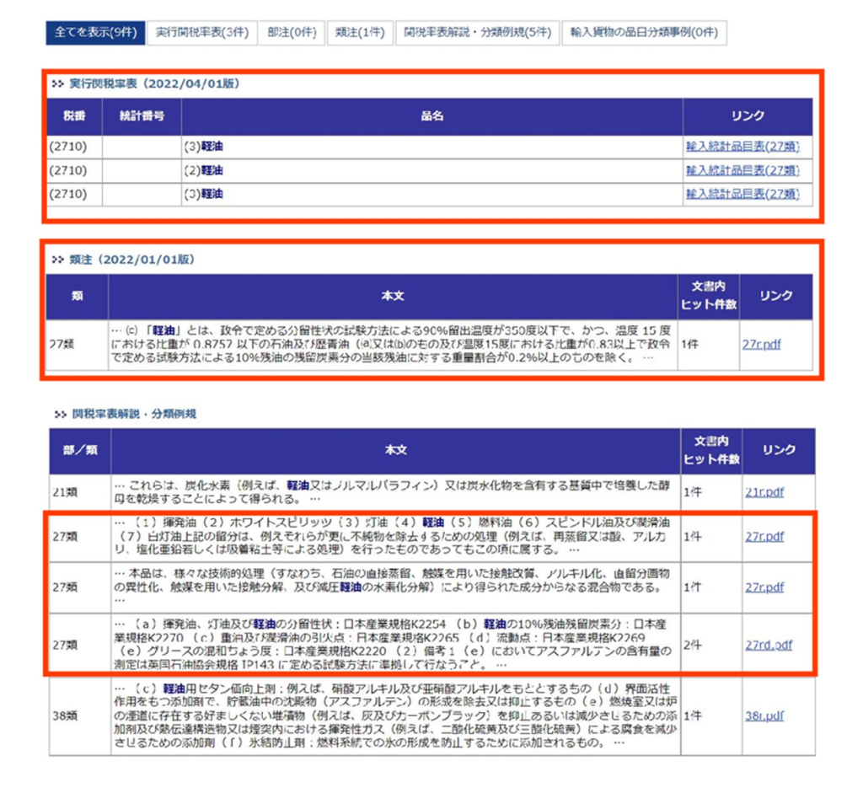The width and height of the screenshot is (863, 788).
Task: Open 27r.pdf link in the 類注 table
Action: [x=764, y=344]
